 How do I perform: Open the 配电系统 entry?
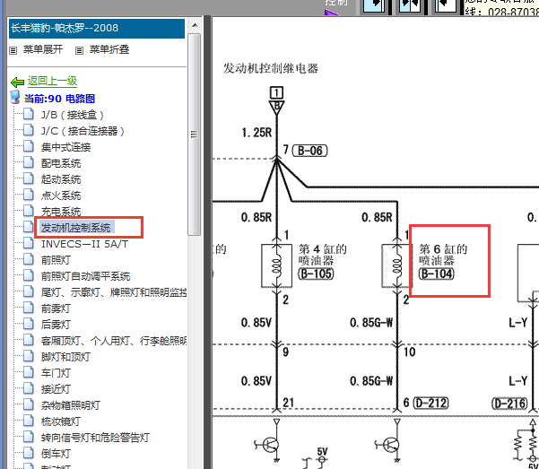[x=61, y=163]
